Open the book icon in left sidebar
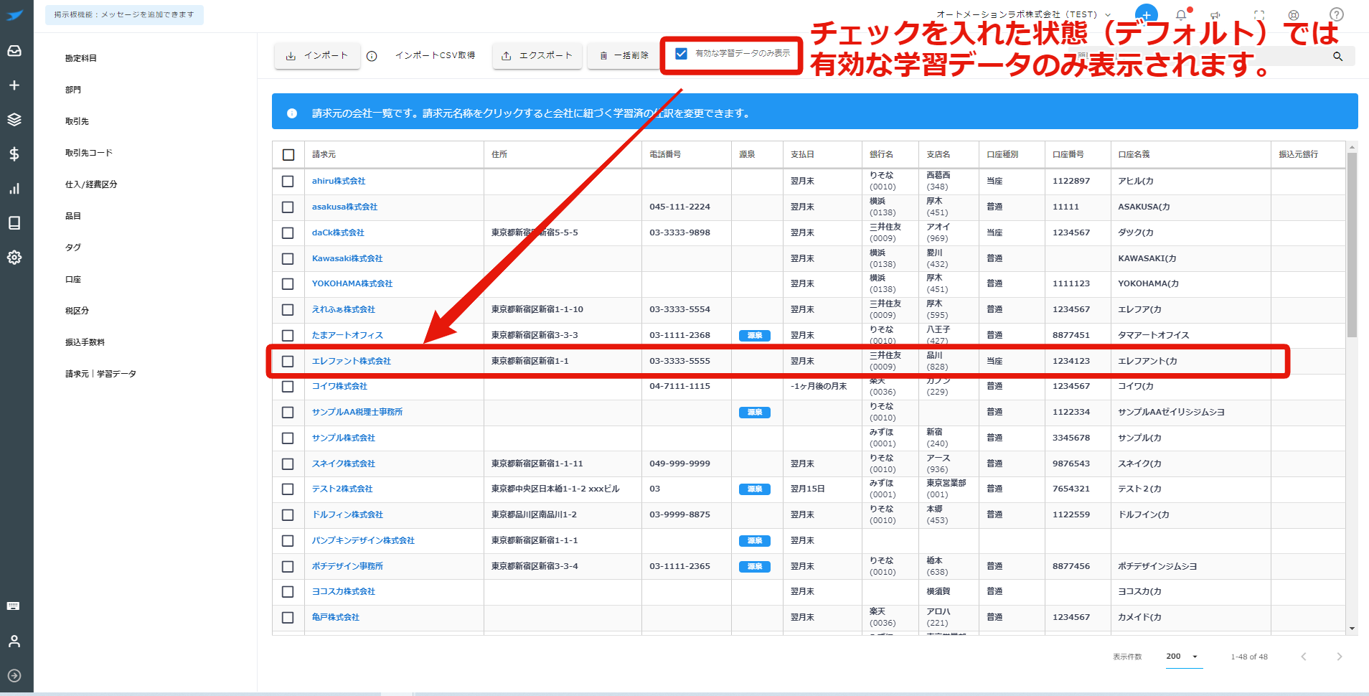 click(x=14, y=223)
